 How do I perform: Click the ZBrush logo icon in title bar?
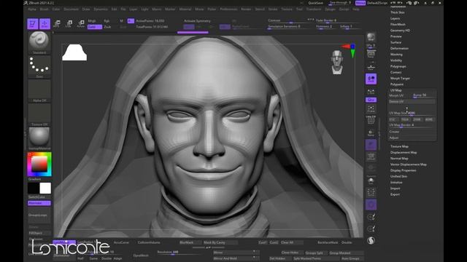[x=26, y=3]
